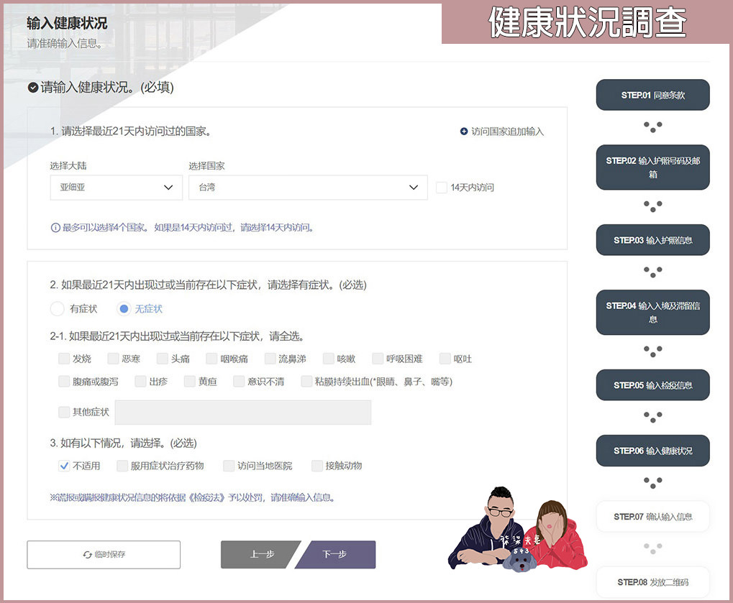Tick the 黄疸 checkbox

(x=190, y=382)
